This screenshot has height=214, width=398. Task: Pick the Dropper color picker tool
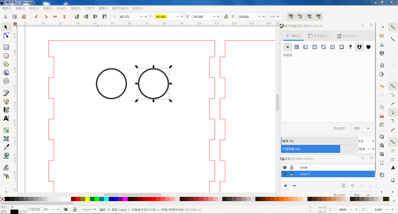(x=6, y=147)
